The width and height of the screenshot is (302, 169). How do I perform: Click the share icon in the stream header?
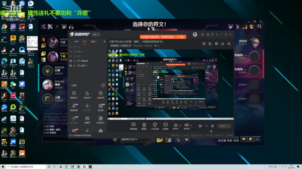(x=229, y=44)
